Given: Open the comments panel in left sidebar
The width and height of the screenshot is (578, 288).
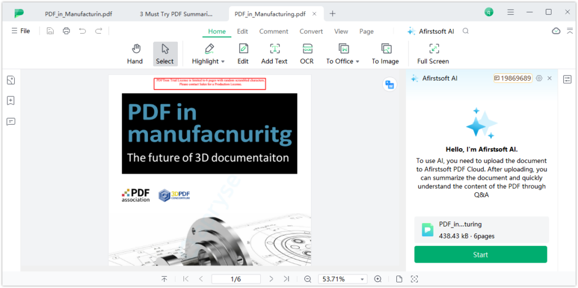Looking at the screenshot, I should 11,122.
